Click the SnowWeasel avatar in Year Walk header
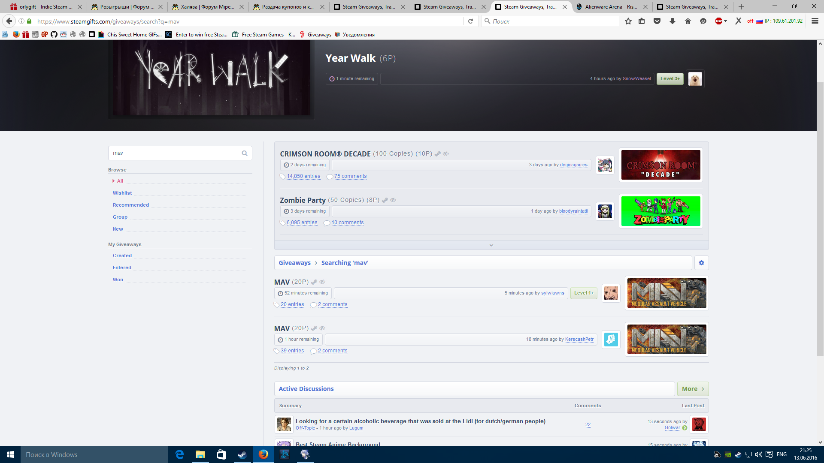Image resolution: width=824 pixels, height=463 pixels. pyautogui.click(x=695, y=79)
